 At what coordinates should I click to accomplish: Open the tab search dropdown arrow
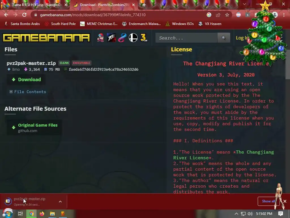244,4
